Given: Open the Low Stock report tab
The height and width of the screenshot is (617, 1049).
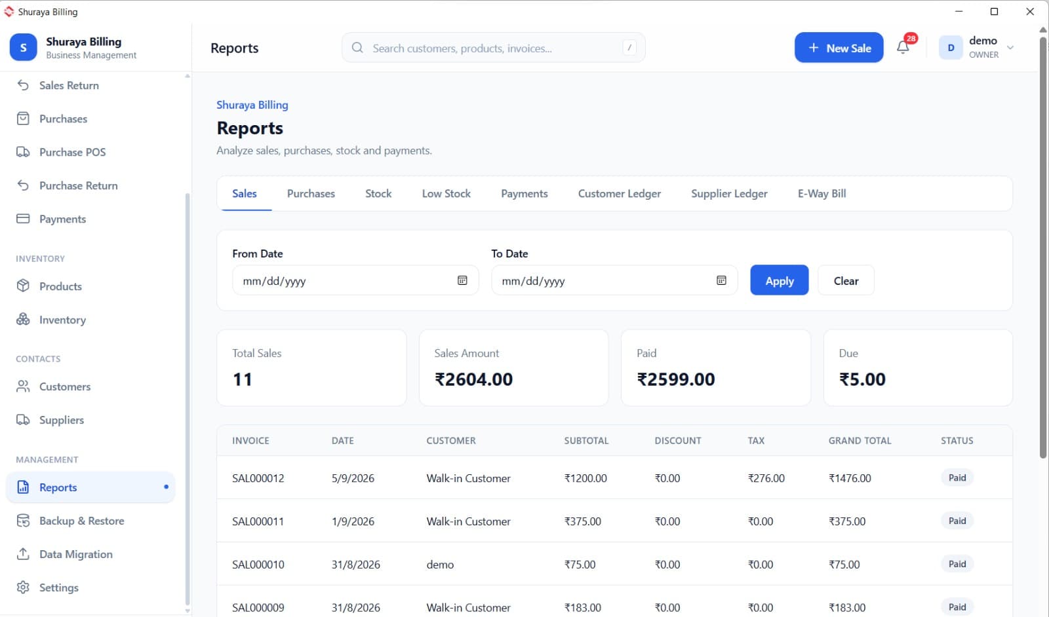Looking at the screenshot, I should point(446,194).
